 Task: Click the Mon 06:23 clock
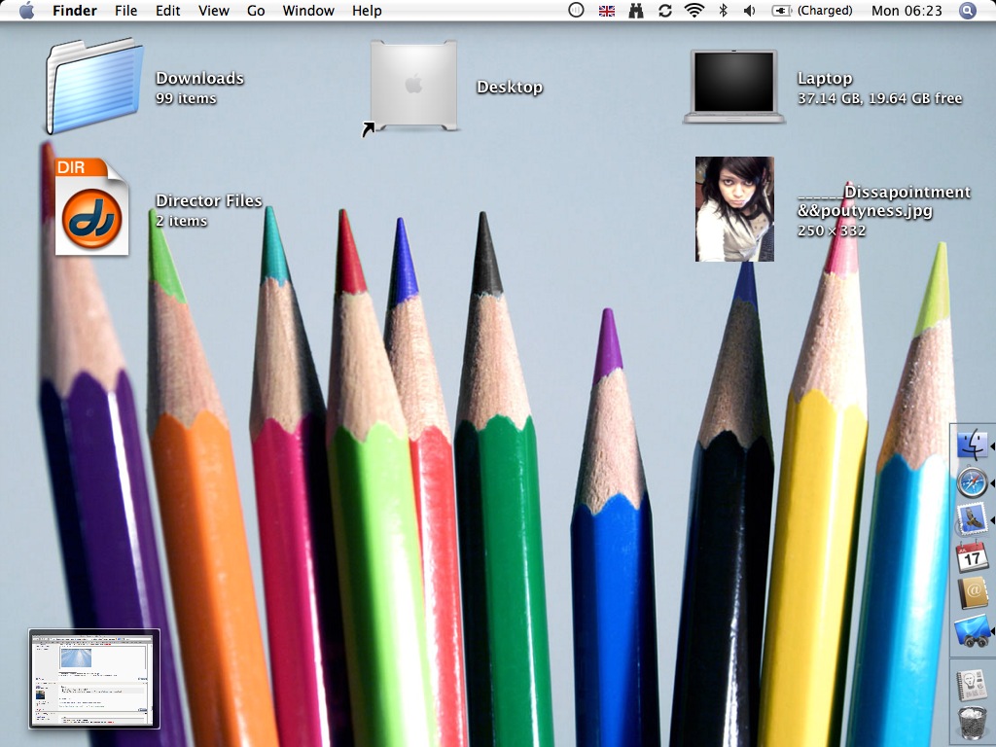(x=907, y=11)
